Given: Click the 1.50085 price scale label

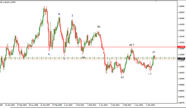Looking at the screenshot, I should pos(181,18).
